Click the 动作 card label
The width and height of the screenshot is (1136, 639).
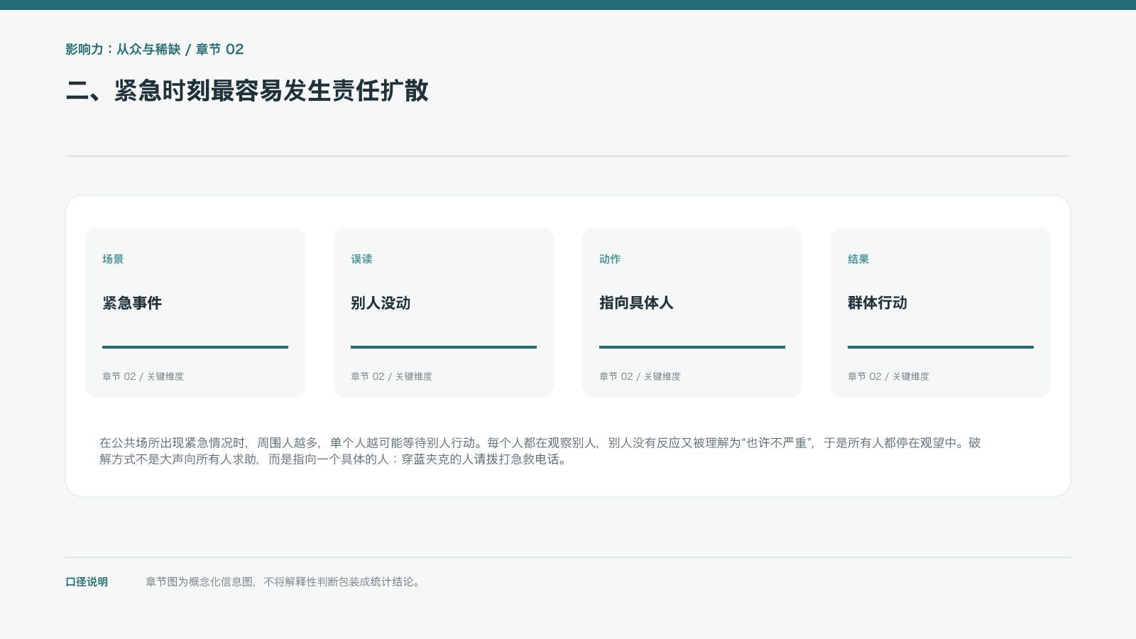click(x=610, y=259)
